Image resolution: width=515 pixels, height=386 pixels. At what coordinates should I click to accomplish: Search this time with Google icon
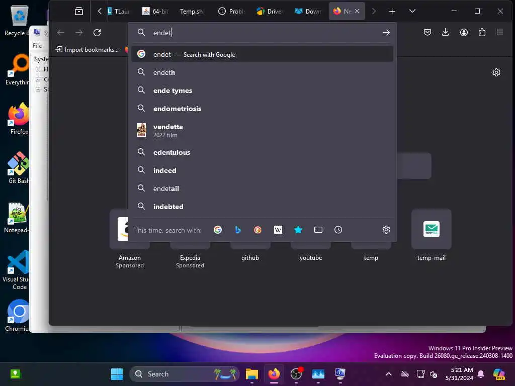(218, 230)
